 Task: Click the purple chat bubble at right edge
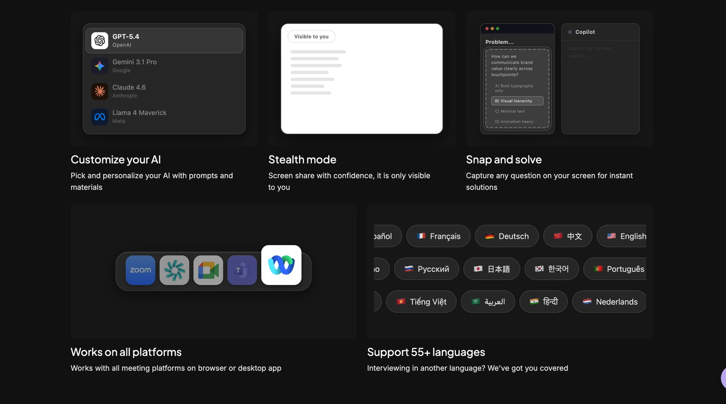723,379
